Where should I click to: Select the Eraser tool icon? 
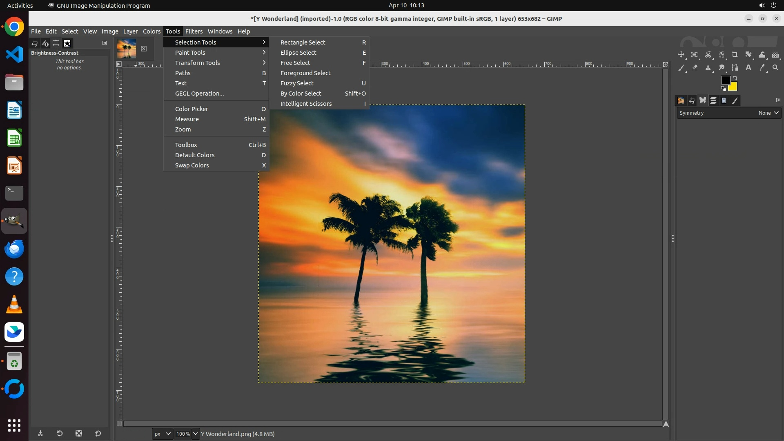coord(695,68)
